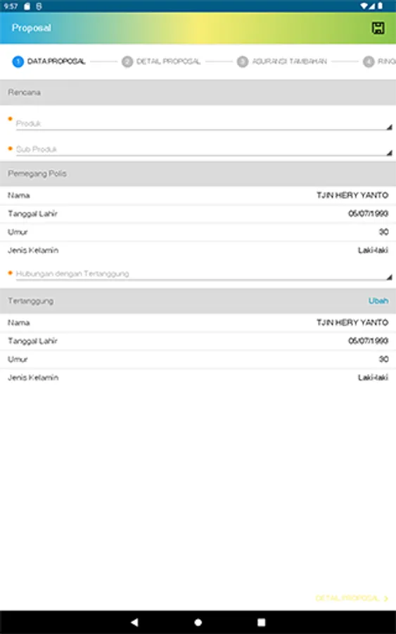396x634 pixels.
Task: Tap the Rencana section header
Action: coord(198,92)
